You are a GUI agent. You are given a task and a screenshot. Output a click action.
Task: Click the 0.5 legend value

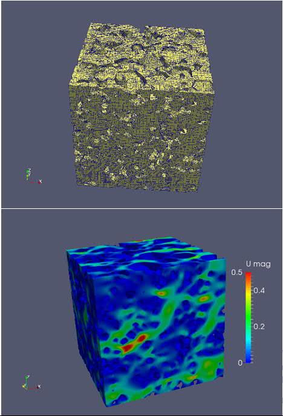236,272
